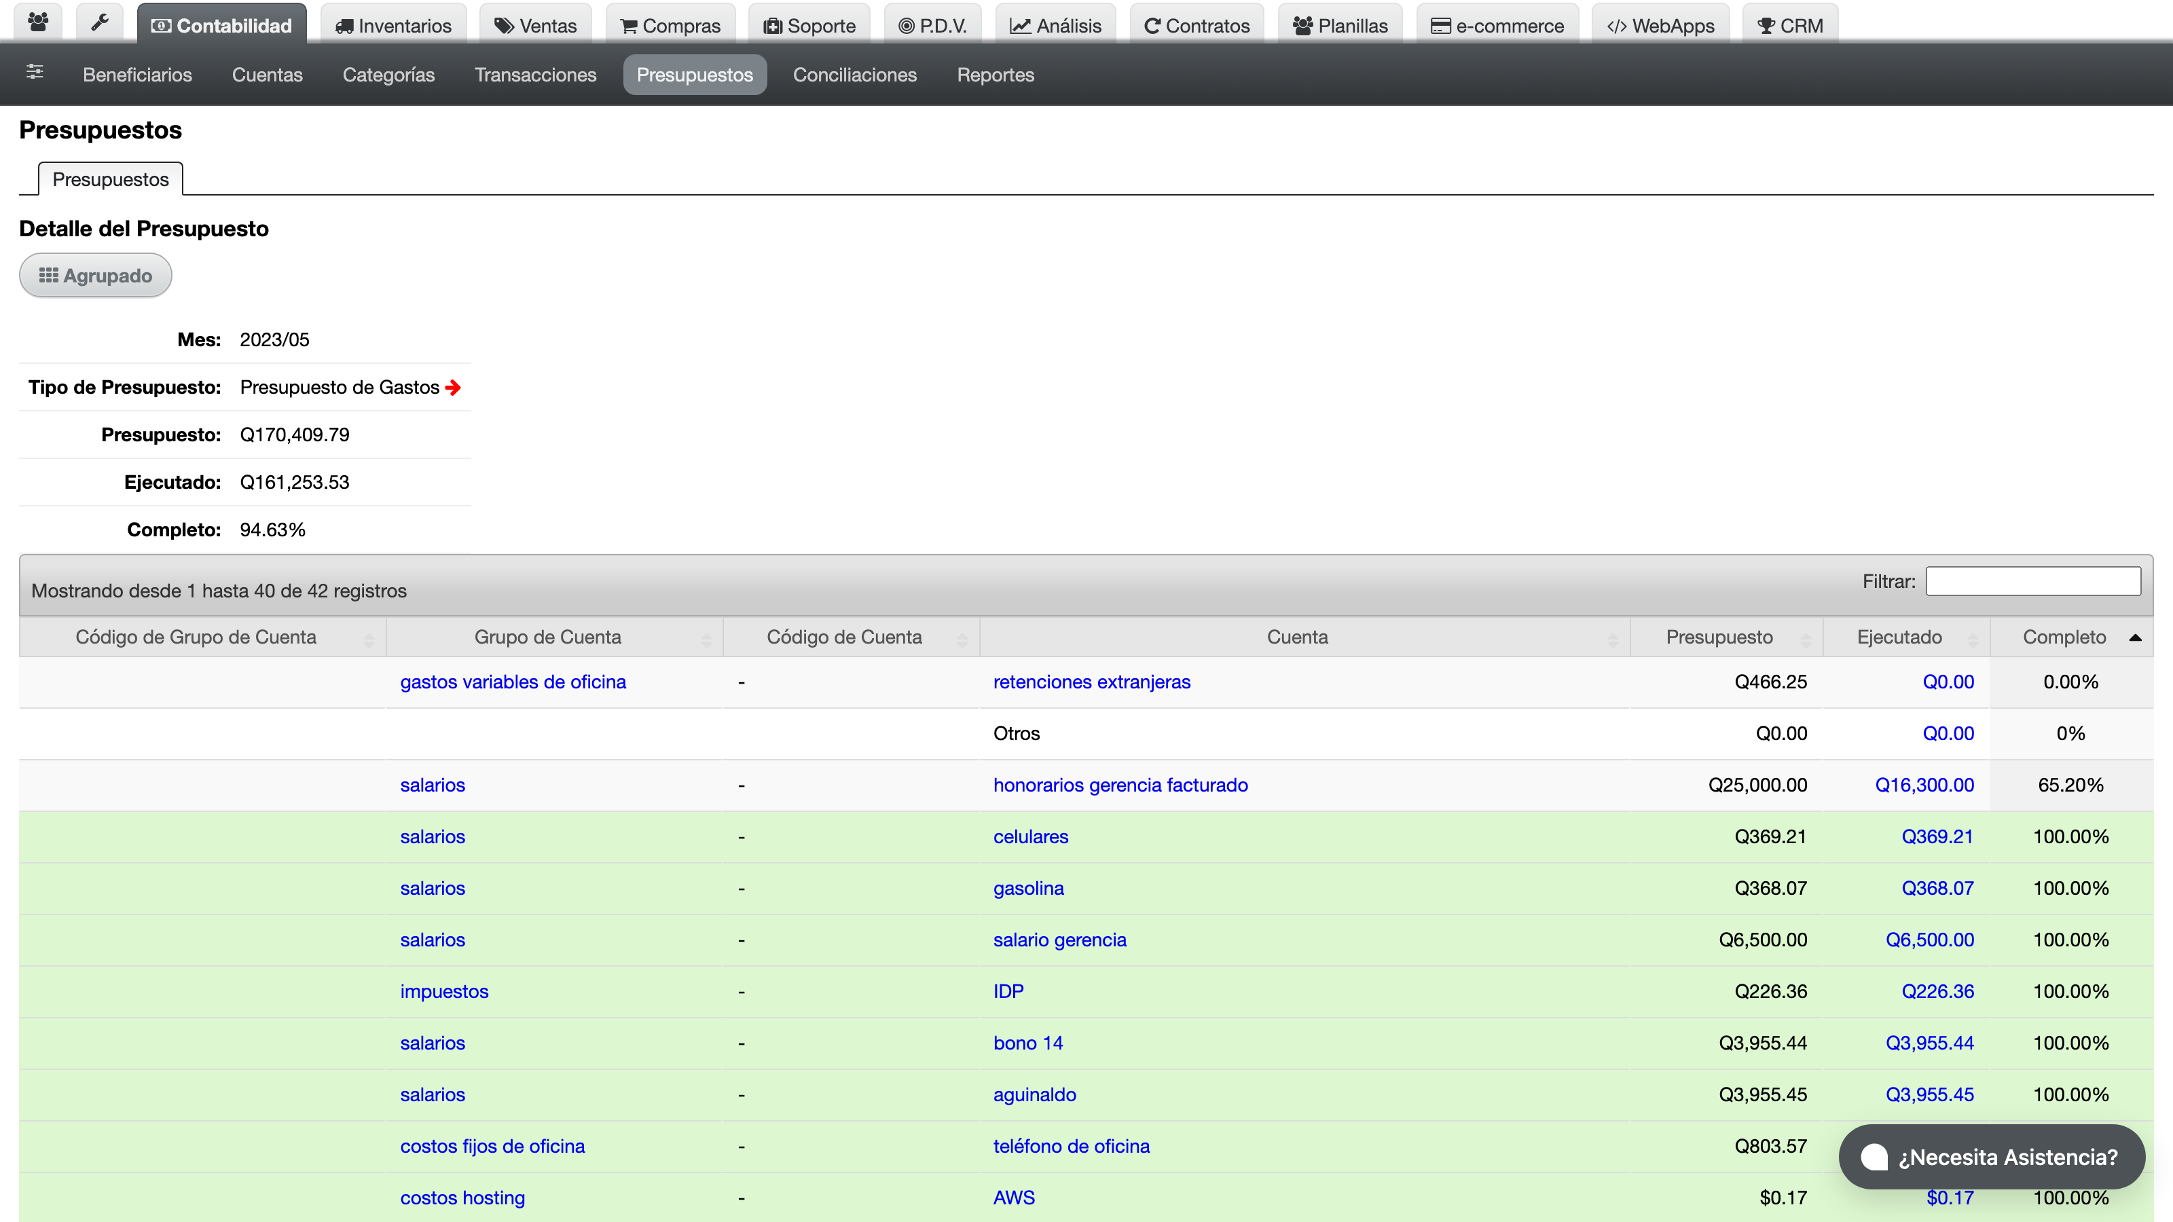Image resolution: width=2173 pixels, height=1222 pixels.
Task: Open costos fijos de oficina group link
Action: 492,1146
